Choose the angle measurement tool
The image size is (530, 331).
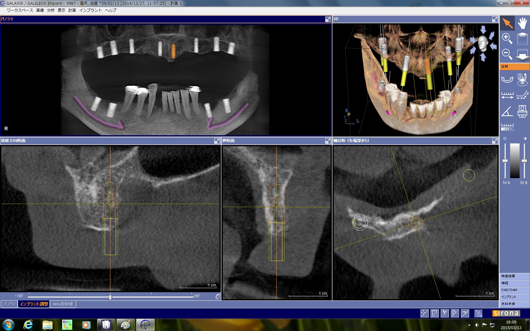point(507,111)
